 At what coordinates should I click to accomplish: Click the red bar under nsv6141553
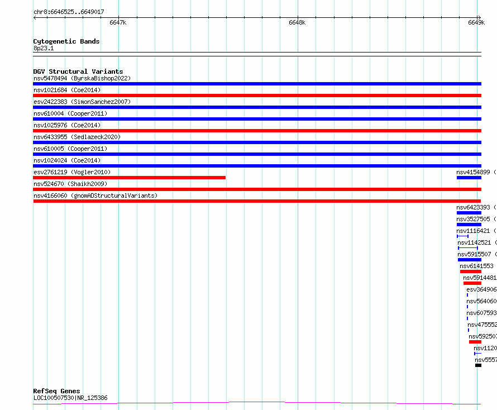pyautogui.click(x=471, y=271)
